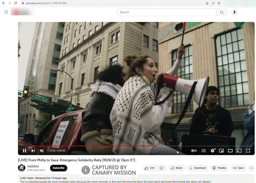Viewport: 256px width, 183px height.
Task: Toggle the autoplay switch
Action: pos(194,151)
